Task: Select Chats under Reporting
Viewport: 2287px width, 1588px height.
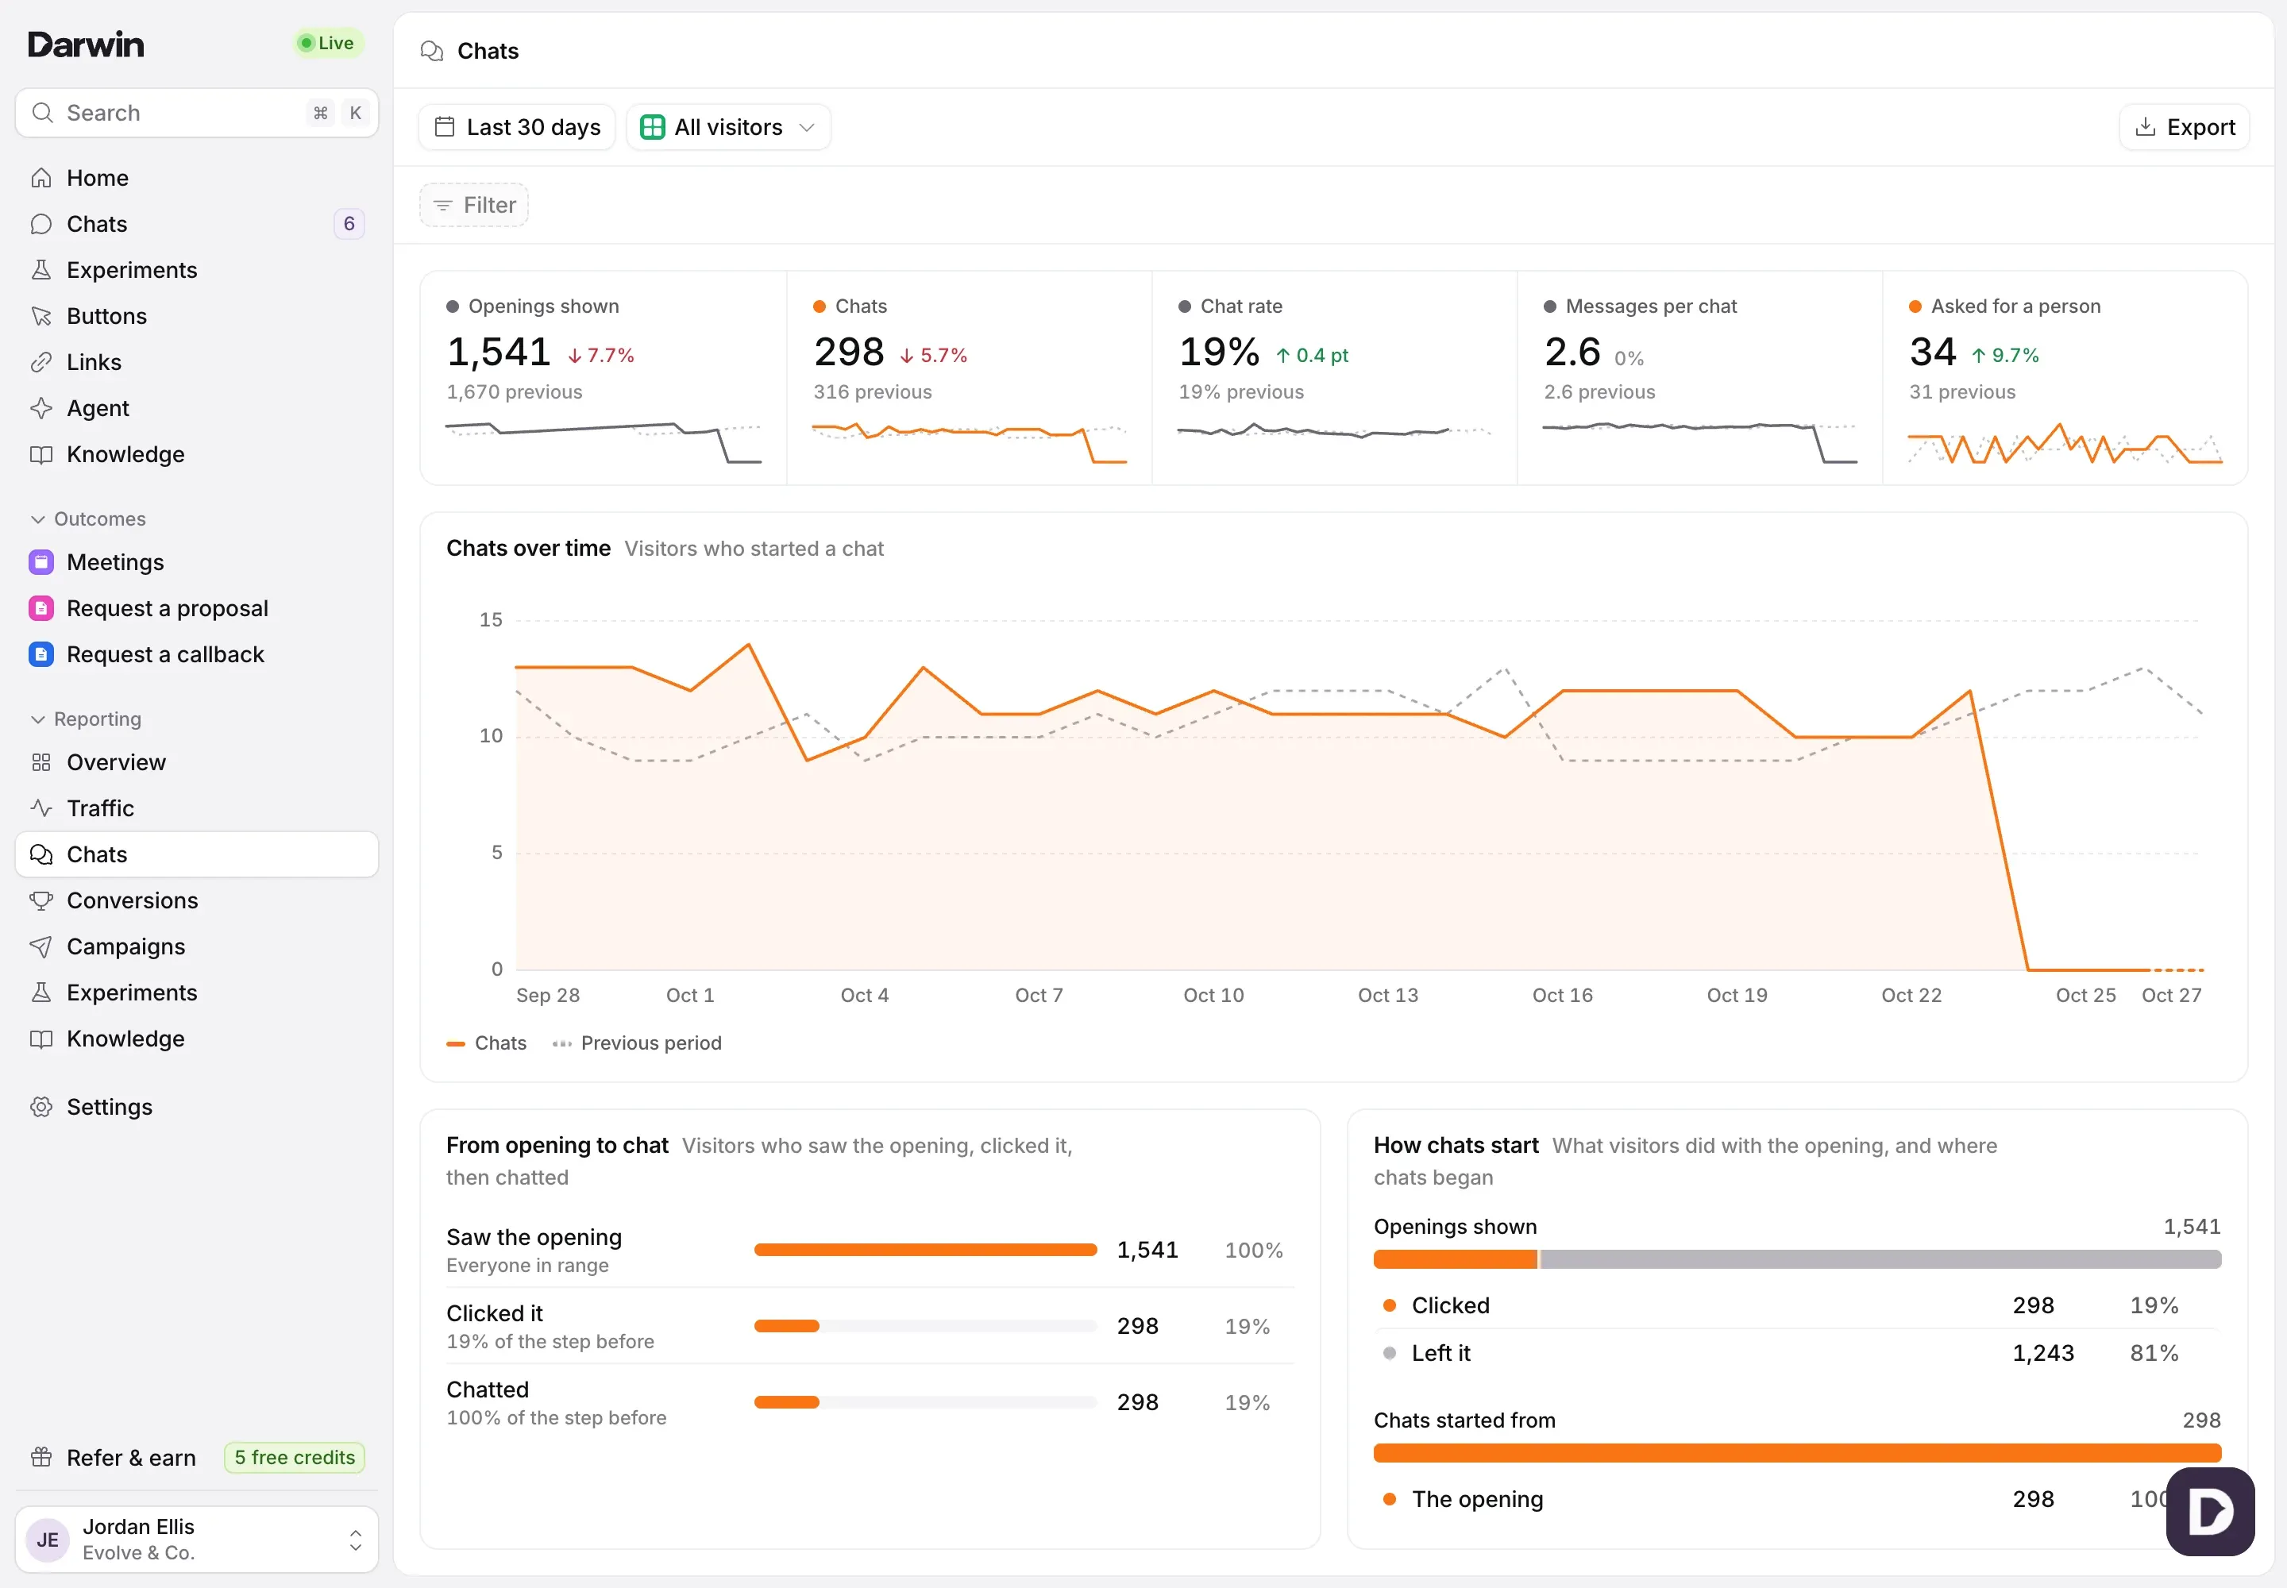Action: click(x=196, y=854)
